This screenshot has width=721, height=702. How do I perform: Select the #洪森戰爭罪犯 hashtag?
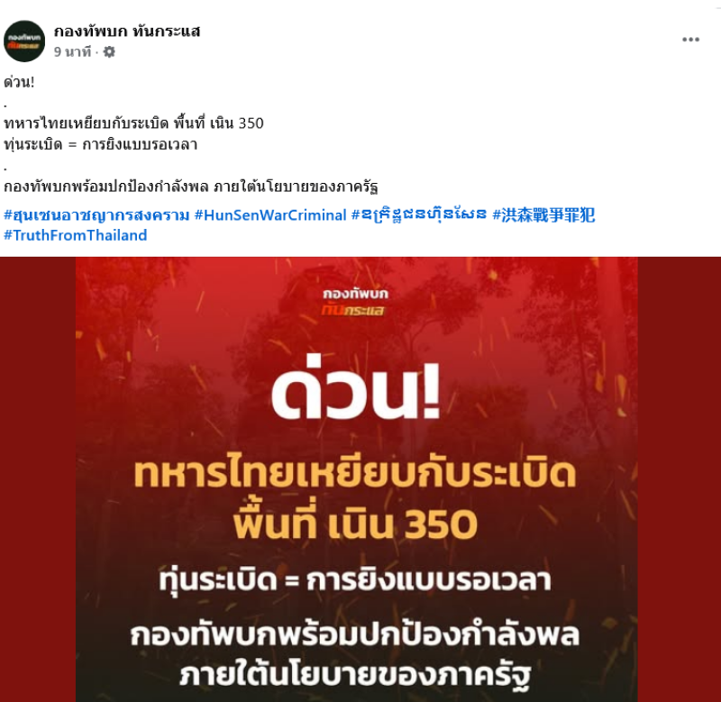543,214
